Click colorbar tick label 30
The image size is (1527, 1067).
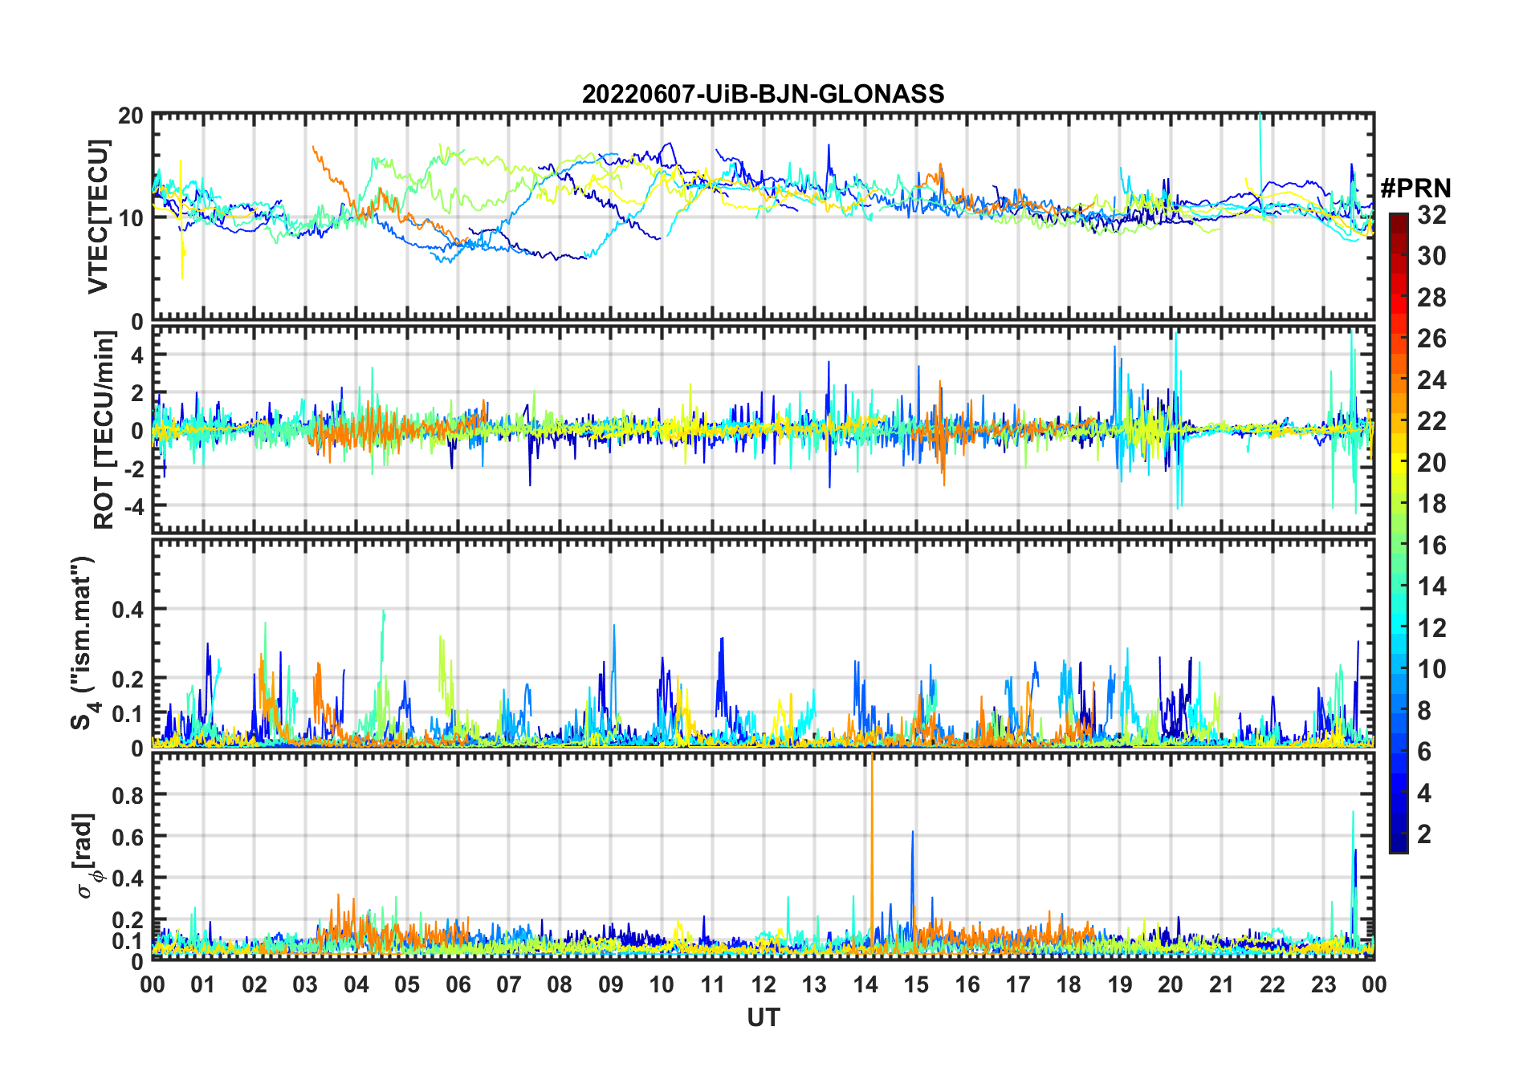pyautogui.click(x=1431, y=256)
